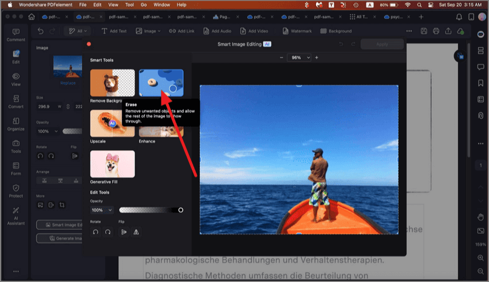Open the Tool menu
This screenshot has height=282, width=489.
[129, 5]
